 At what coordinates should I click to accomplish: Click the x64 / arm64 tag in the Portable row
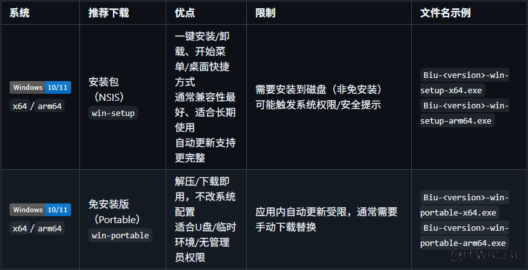[37, 228]
